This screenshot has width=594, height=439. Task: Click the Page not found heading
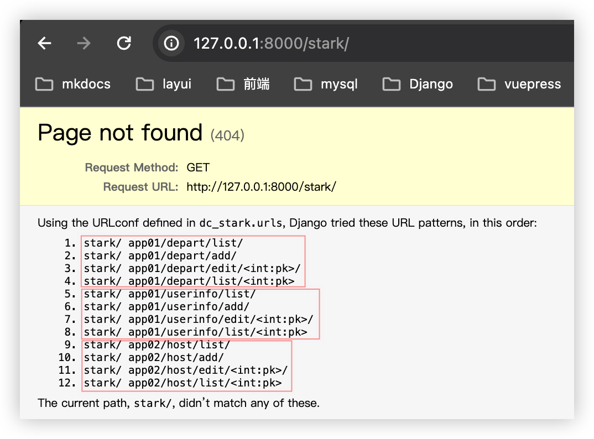120,133
